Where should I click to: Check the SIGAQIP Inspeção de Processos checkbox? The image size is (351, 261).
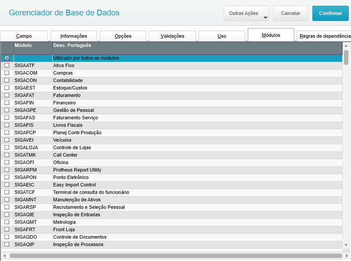7,244
